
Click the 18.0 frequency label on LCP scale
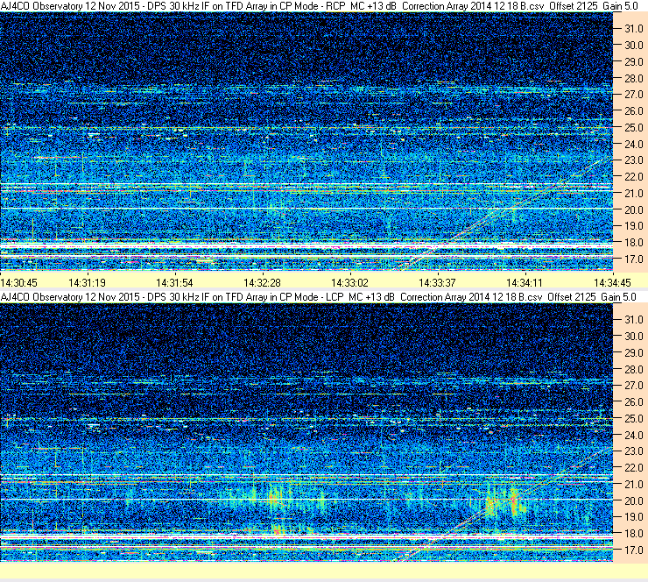pos(633,533)
